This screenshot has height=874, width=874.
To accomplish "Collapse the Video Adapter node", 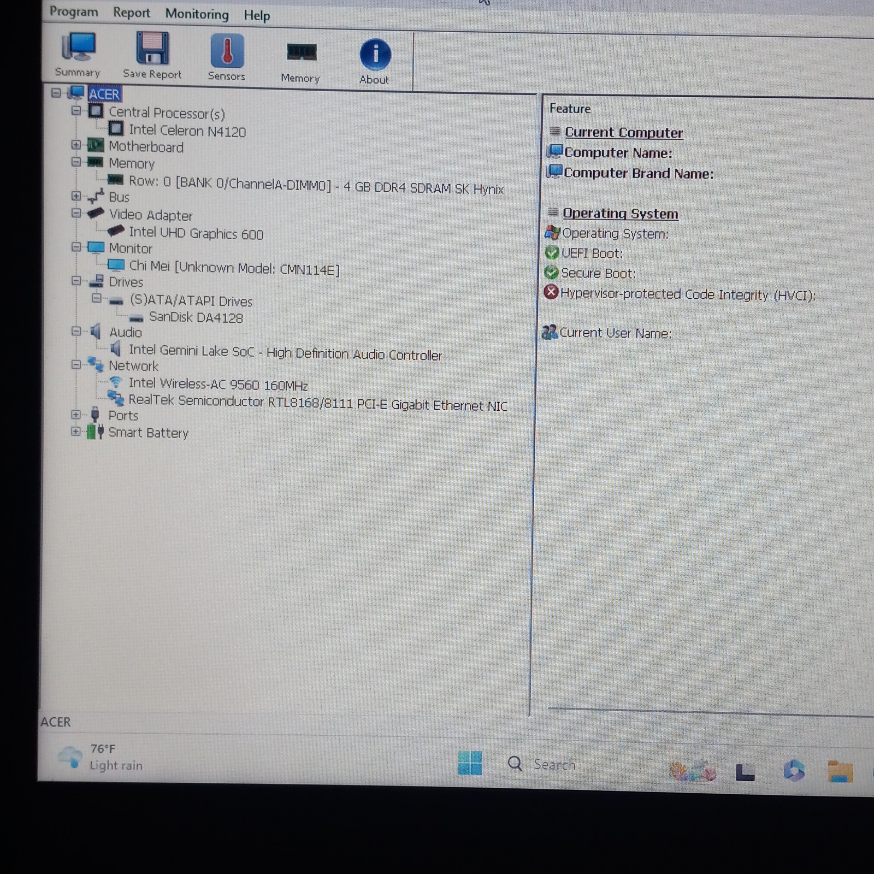I will (76, 213).
